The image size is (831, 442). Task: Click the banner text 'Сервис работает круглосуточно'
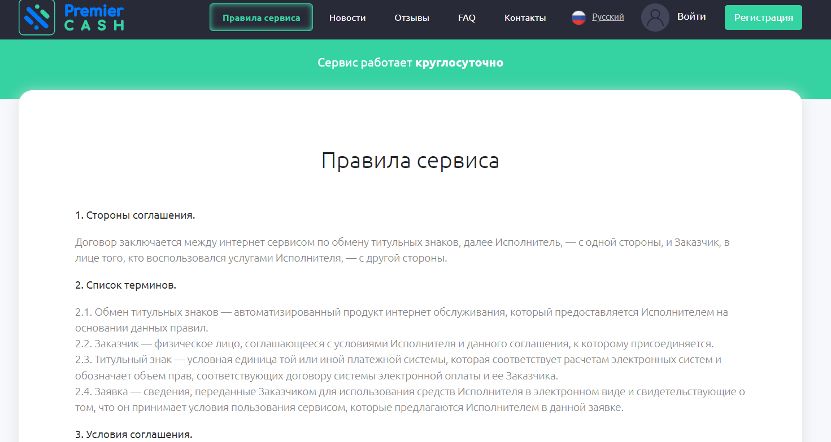click(410, 63)
